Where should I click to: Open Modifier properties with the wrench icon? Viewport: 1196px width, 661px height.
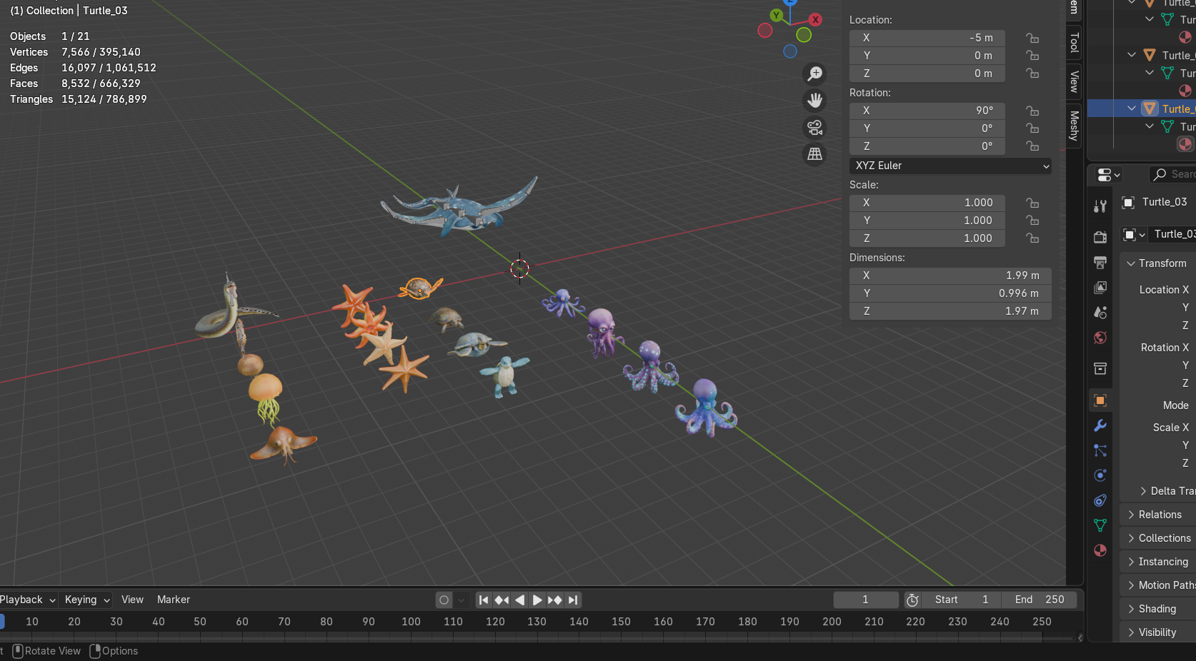(1100, 425)
